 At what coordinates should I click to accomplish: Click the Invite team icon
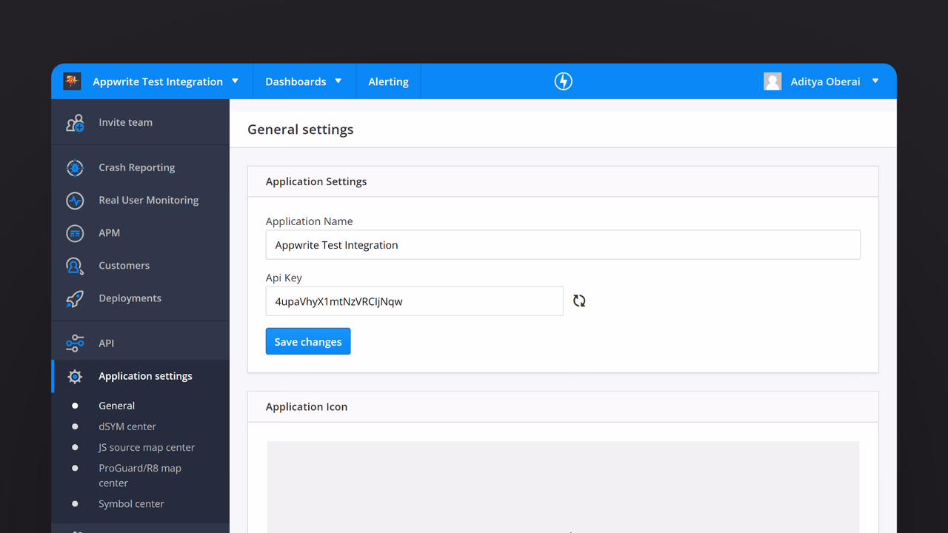tap(75, 123)
